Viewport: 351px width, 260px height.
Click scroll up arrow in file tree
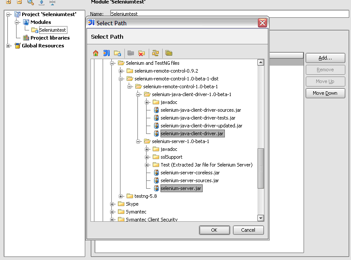(x=261, y=63)
